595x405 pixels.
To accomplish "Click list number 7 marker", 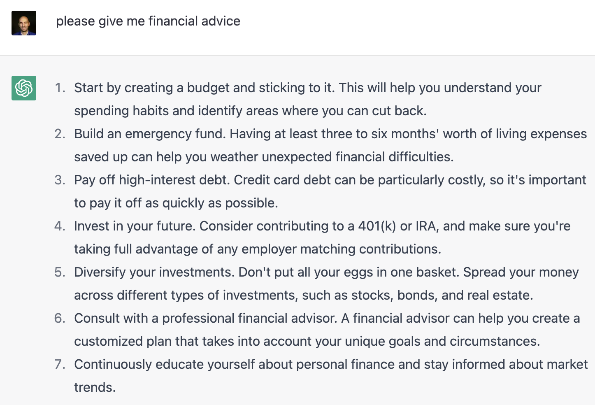I will [60, 364].
